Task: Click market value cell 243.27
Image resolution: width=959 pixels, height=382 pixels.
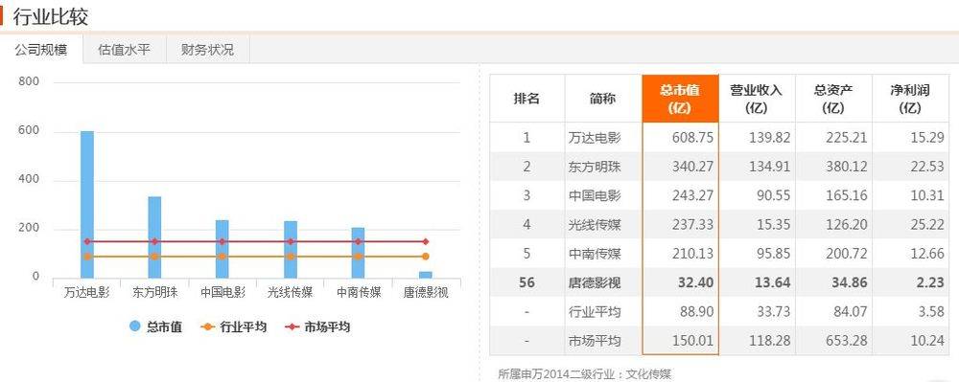Action: click(x=691, y=196)
